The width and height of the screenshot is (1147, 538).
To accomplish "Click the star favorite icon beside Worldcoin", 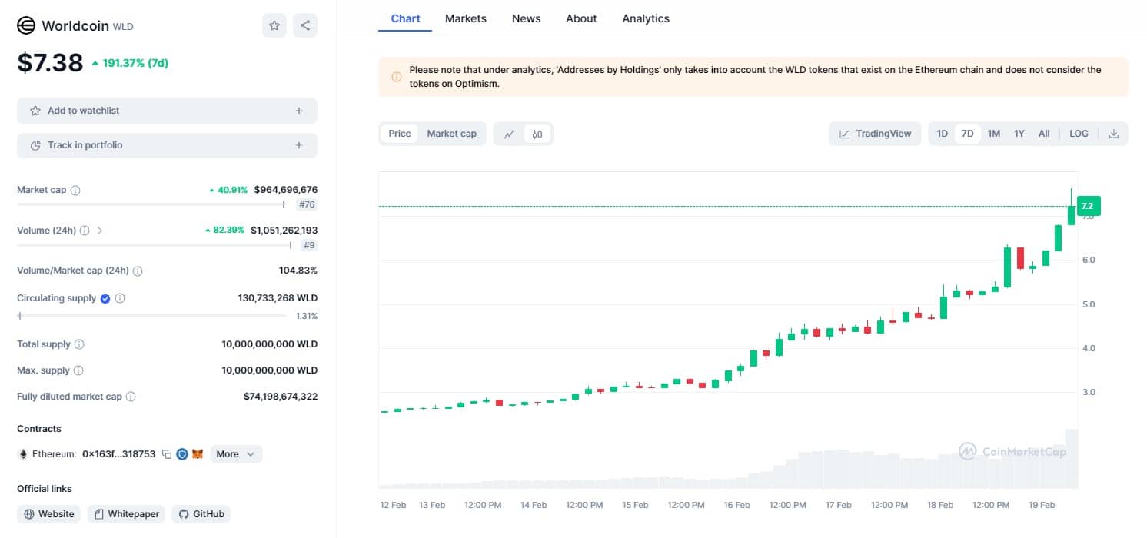I will [274, 25].
